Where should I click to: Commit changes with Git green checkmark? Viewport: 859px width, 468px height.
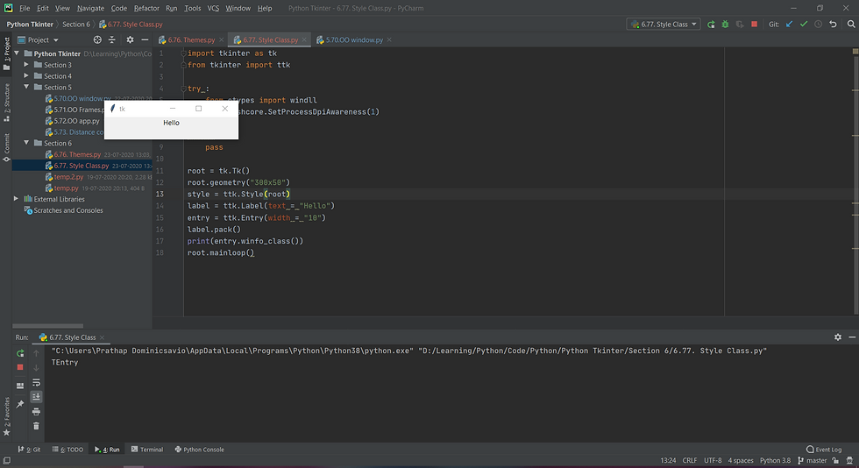804,25
